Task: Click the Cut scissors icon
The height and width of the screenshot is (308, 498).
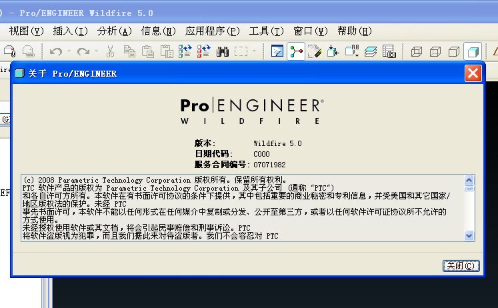Action: click(x=110, y=51)
